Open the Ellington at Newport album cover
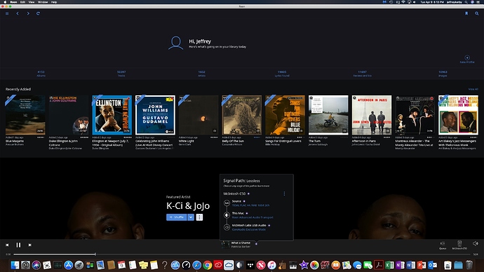Viewport: 484px width, 272px height. [112, 115]
